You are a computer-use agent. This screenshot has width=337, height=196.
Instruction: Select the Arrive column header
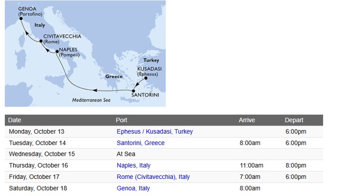247,120
